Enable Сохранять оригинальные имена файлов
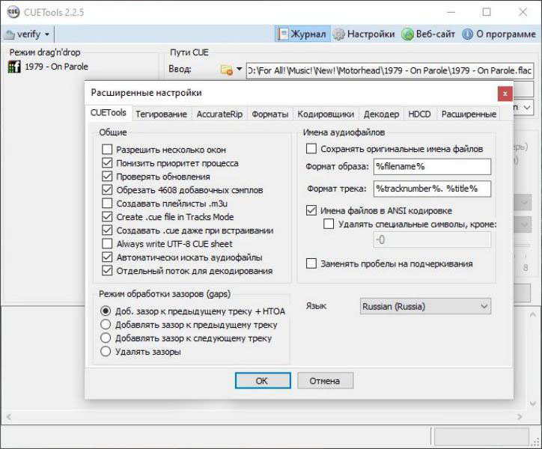Image resolution: width=542 pixels, height=449 pixels. tap(311, 149)
